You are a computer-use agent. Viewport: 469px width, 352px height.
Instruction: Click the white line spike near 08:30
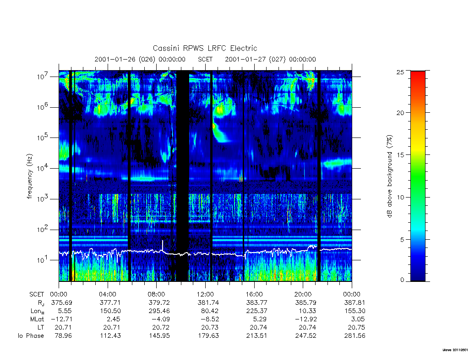click(x=163, y=246)
